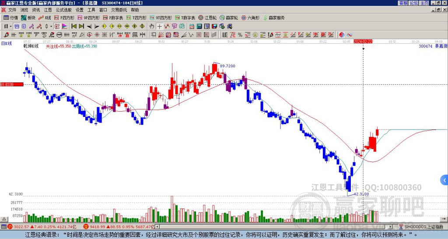Open the 窗口 menu
The image size is (448, 239).
[x=103, y=10]
